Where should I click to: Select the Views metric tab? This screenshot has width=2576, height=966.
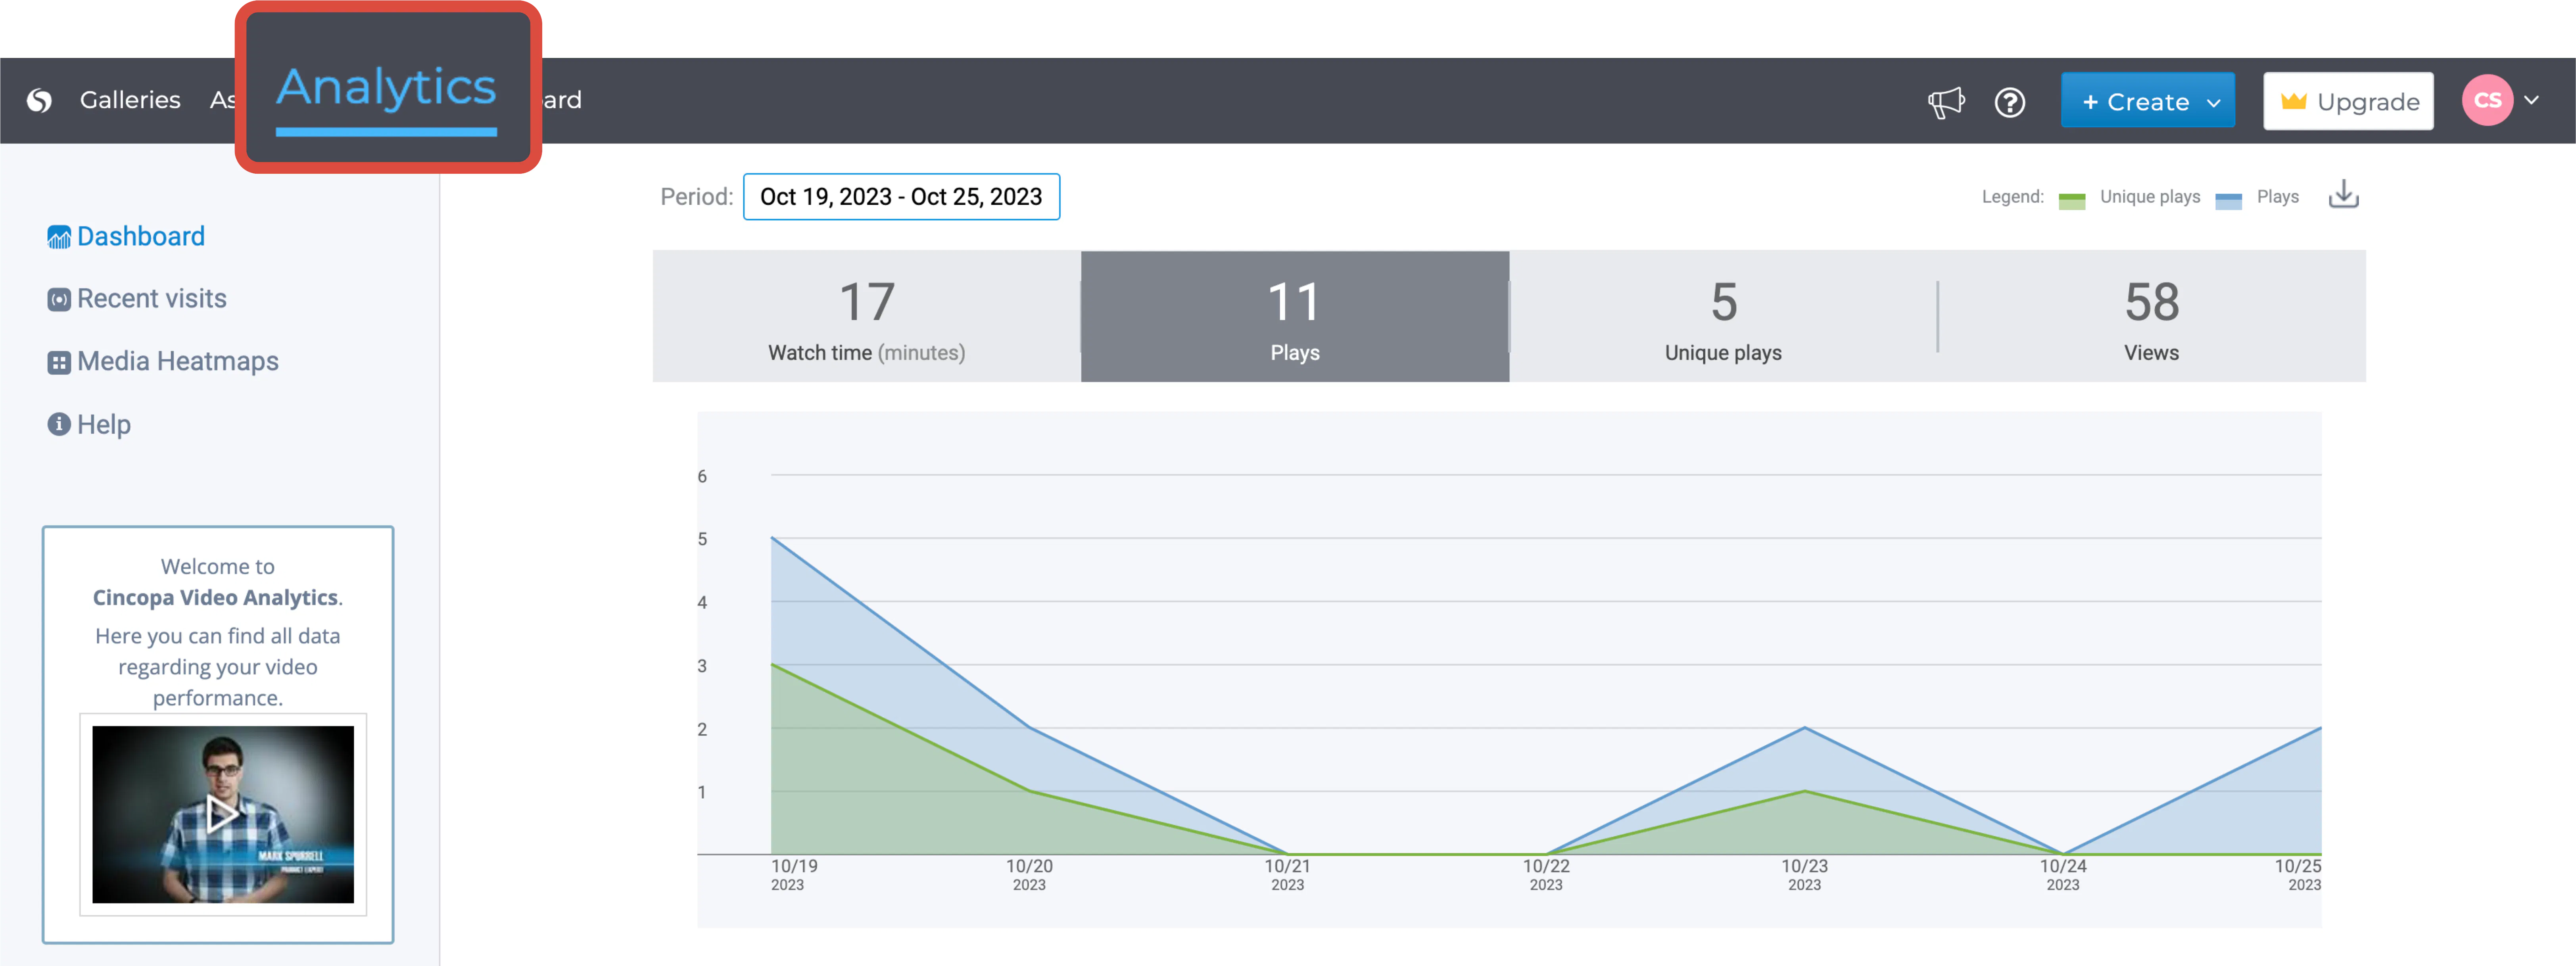coord(2152,316)
